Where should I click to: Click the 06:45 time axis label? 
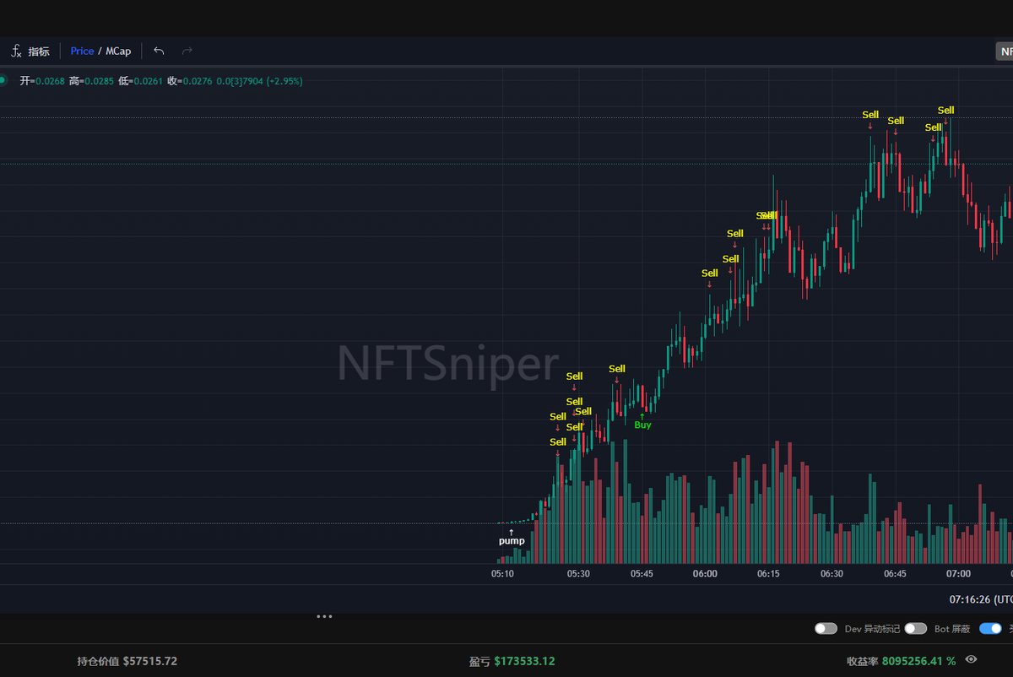[895, 574]
